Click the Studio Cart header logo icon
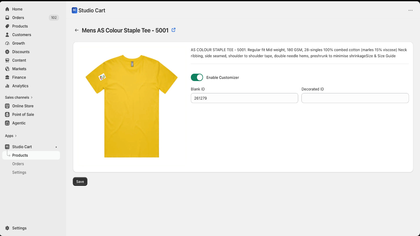 tap(75, 10)
